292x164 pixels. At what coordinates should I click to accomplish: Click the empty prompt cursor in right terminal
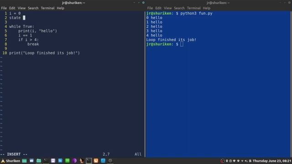point(182,44)
